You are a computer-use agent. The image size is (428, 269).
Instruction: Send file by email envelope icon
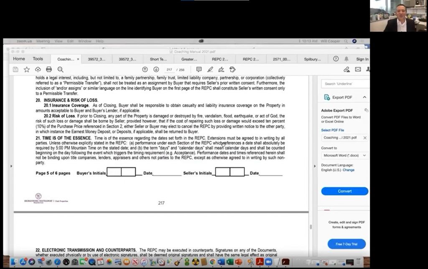(x=358, y=69)
